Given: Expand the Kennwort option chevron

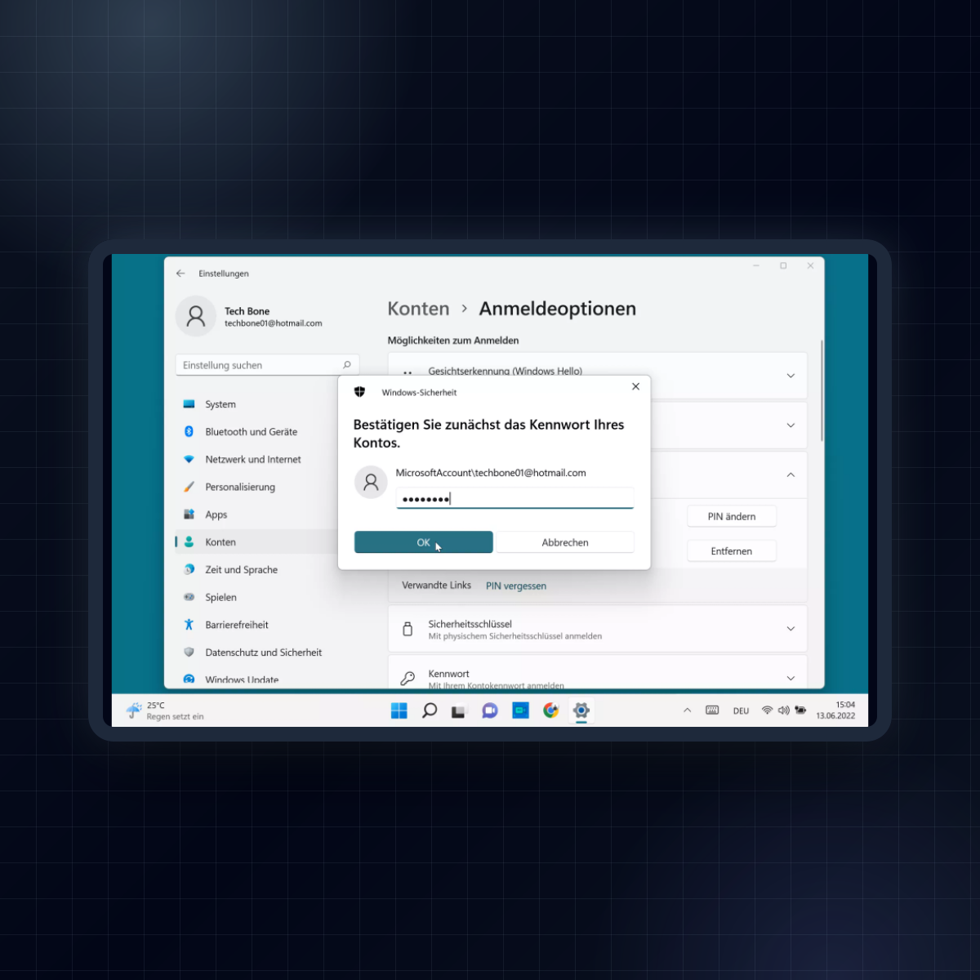Looking at the screenshot, I should pos(791,678).
